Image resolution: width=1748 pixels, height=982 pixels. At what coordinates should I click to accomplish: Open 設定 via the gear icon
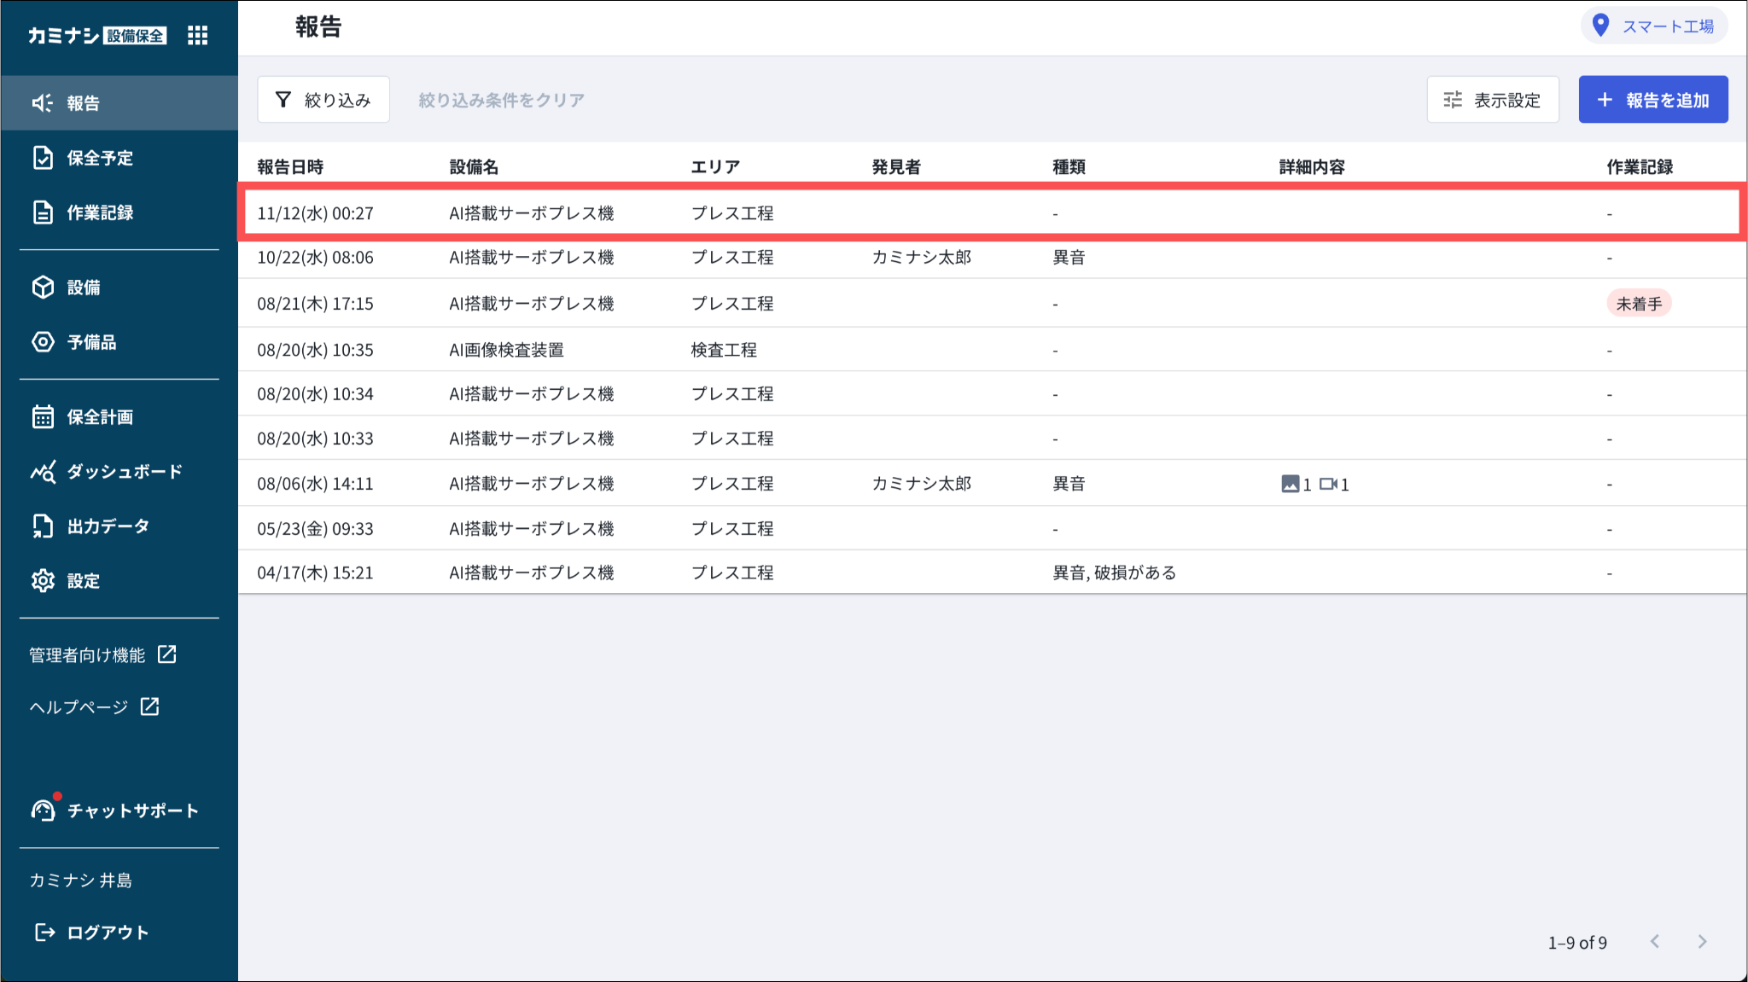[x=43, y=581]
